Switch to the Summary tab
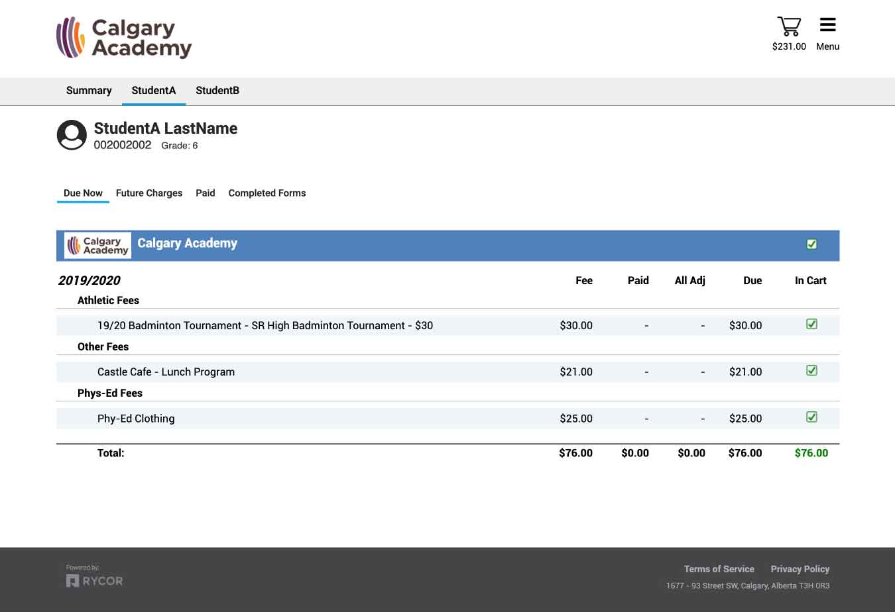895x612 pixels. (x=89, y=91)
